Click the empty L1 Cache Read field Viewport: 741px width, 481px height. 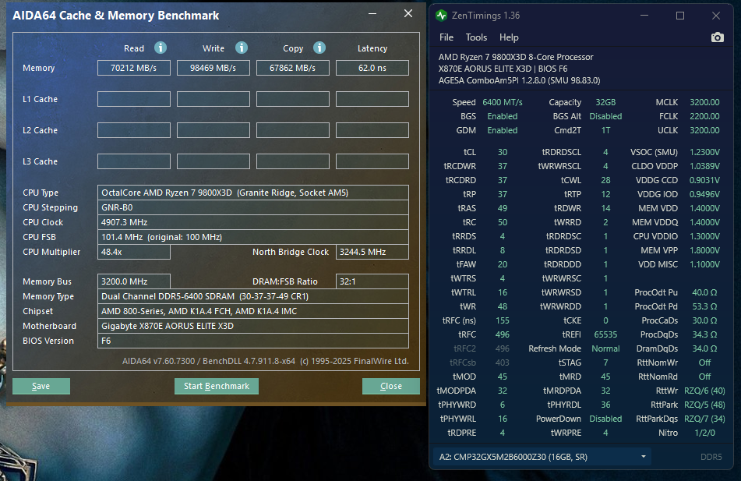pos(133,99)
